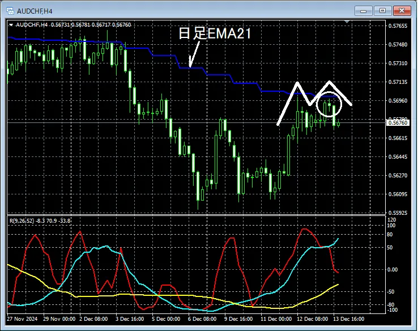Click price scale value 0.55925
Viewport: 418px width, 331px height.
coord(398,213)
